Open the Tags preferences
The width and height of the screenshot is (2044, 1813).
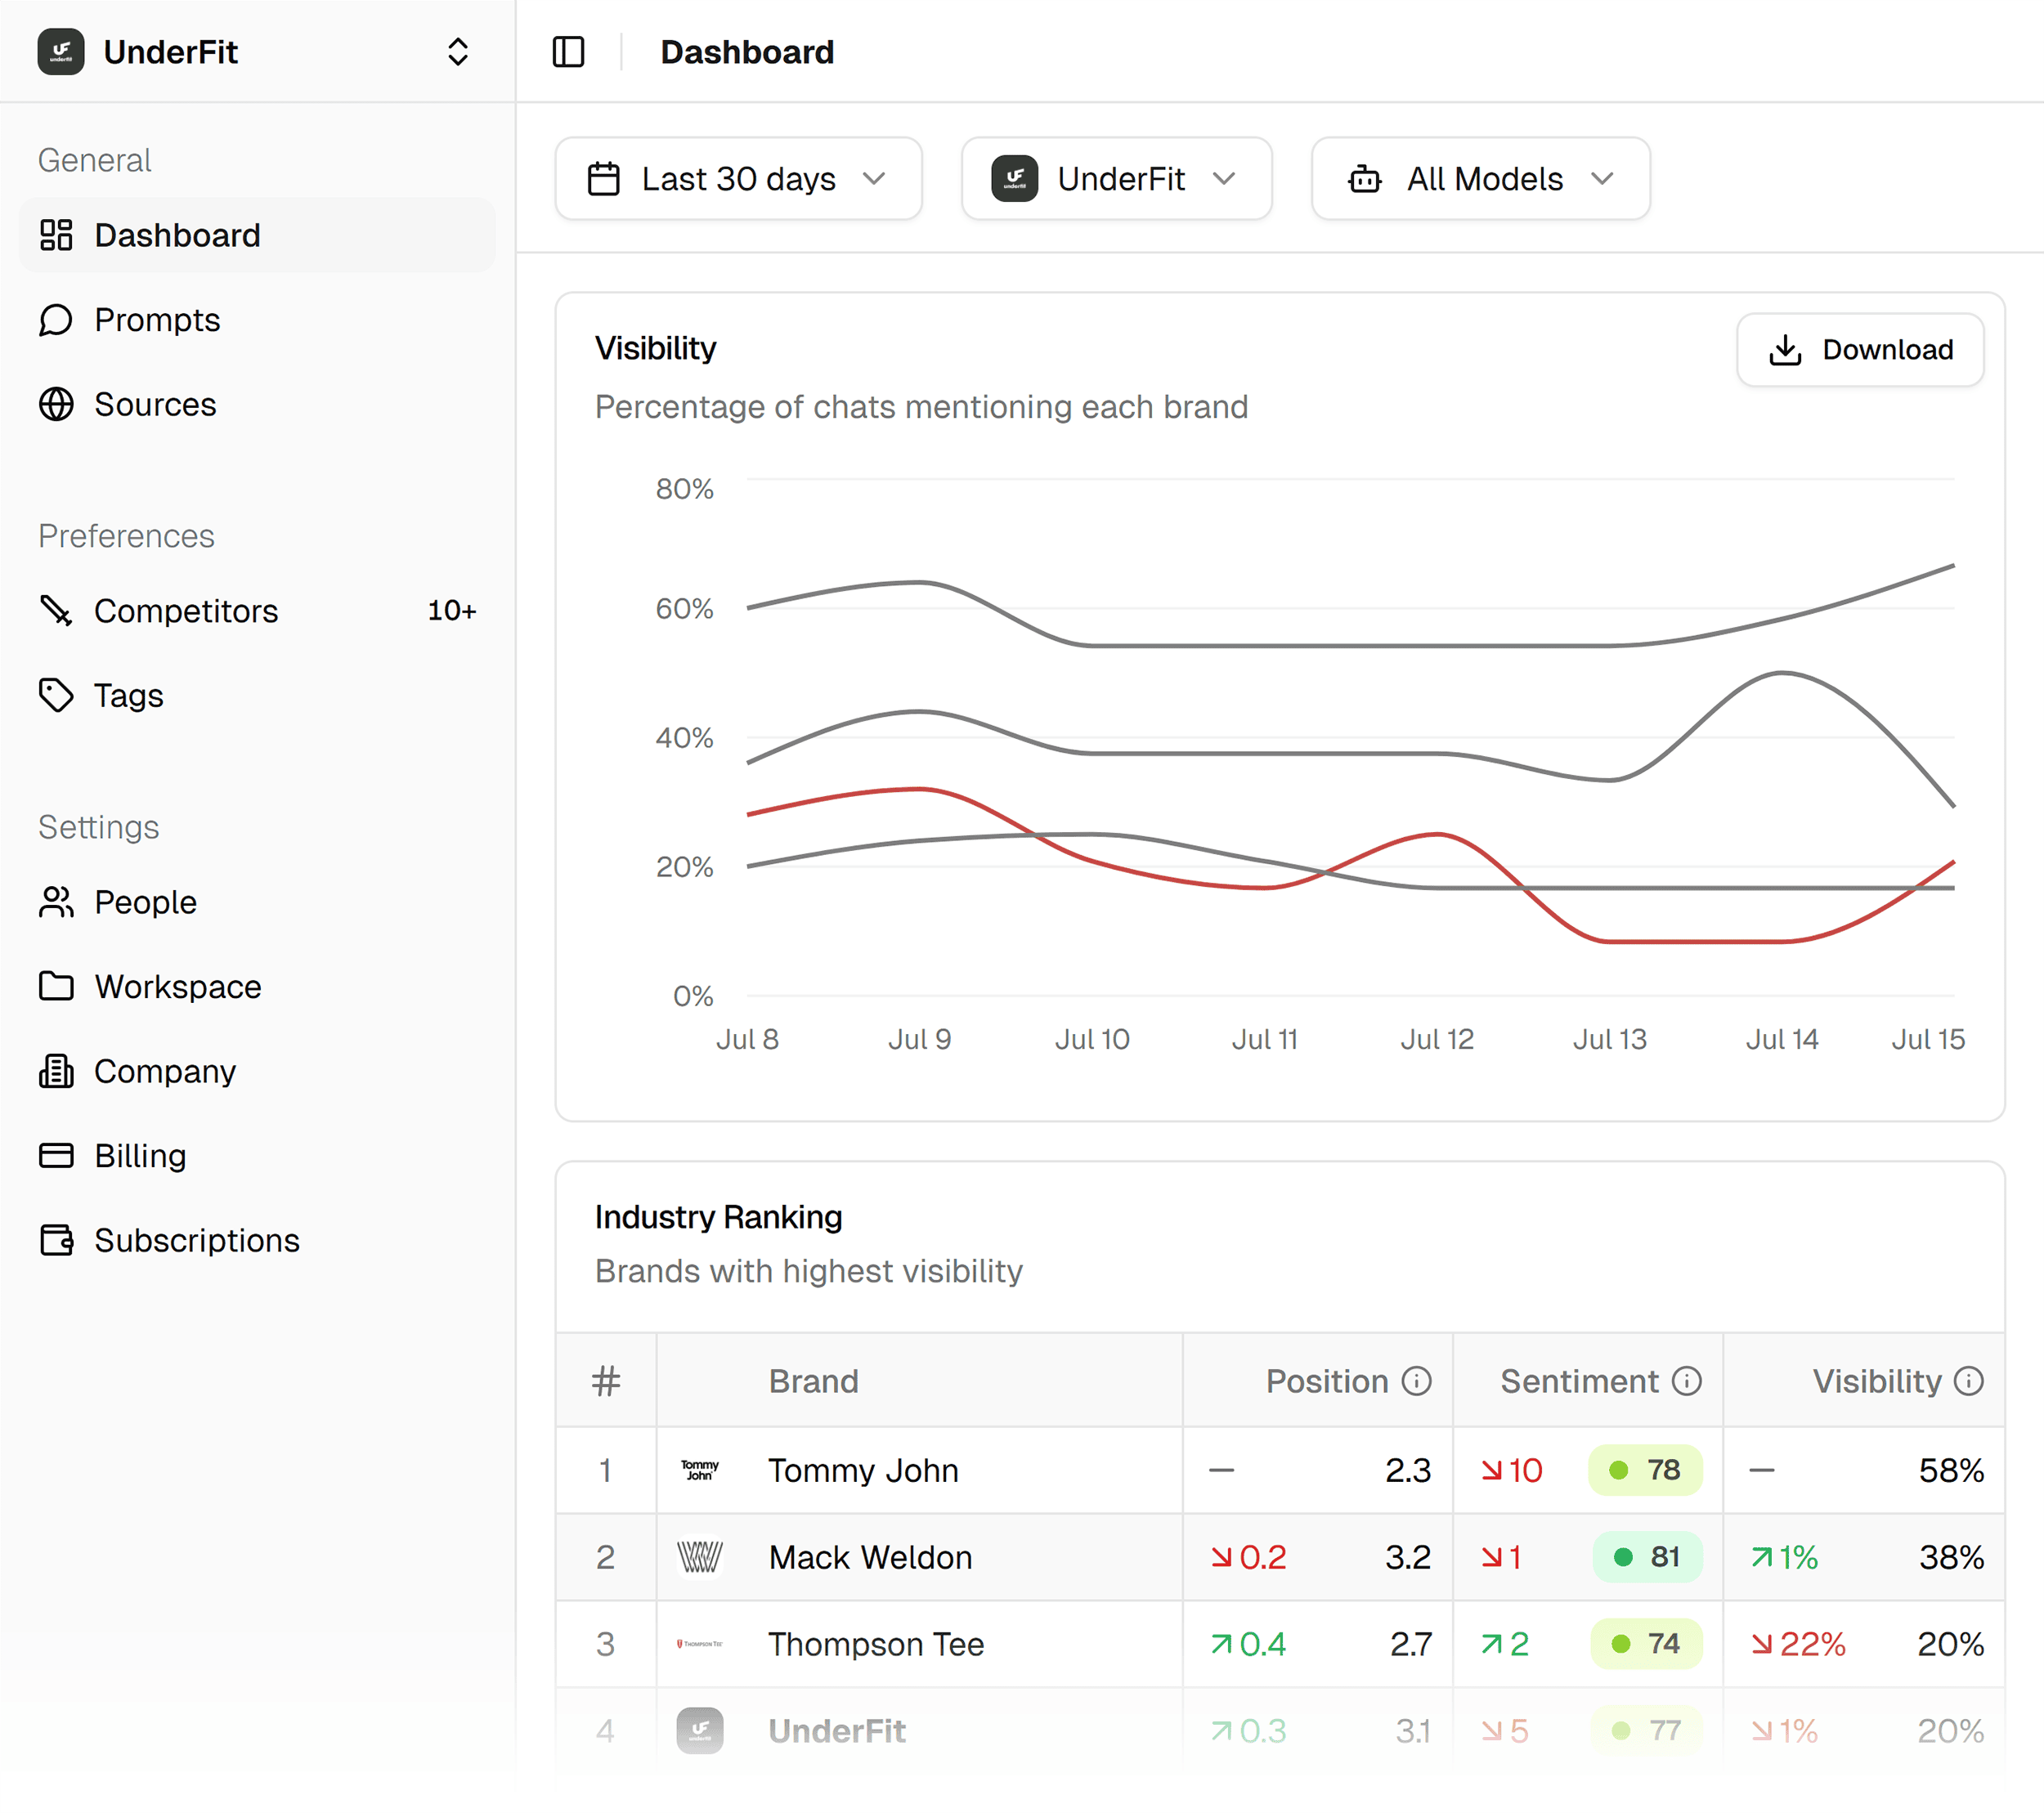[128, 695]
